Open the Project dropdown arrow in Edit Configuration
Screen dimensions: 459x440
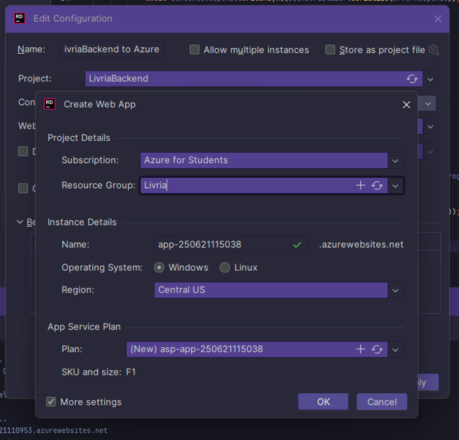point(430,79)
